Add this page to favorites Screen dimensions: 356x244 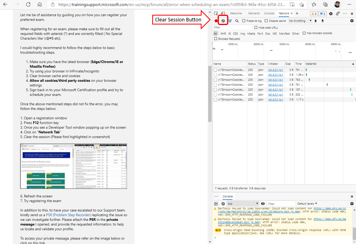coord(302,4)
